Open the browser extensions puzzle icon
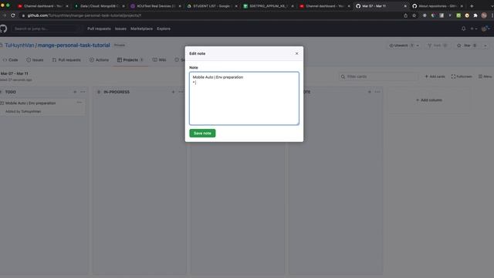494x278 pixels. (x=475, y=15)
